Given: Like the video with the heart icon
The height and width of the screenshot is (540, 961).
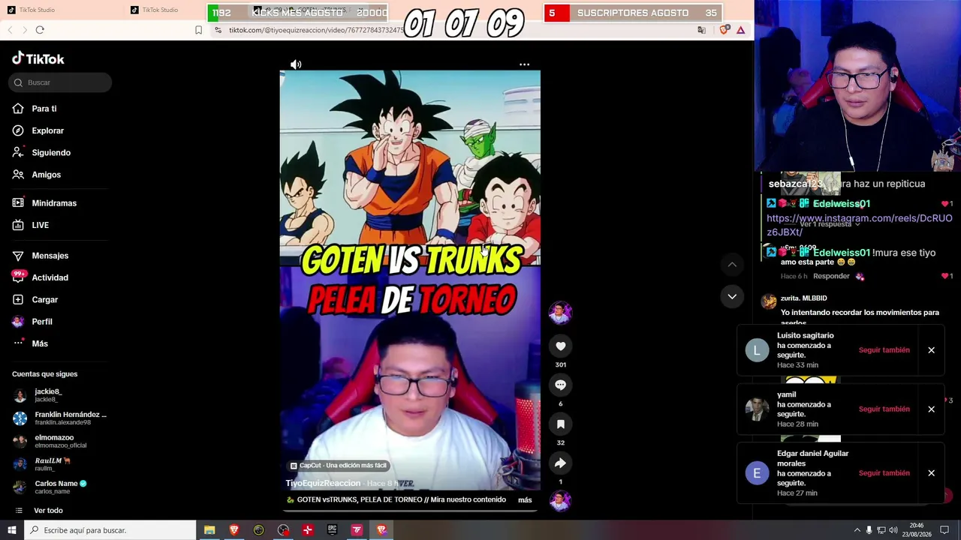Looking at the screenshot, I should click(x=560, y=346).
